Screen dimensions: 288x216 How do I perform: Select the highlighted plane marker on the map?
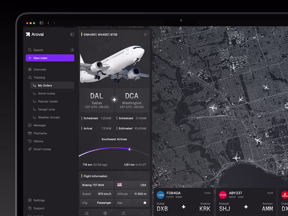click(213, 108)
